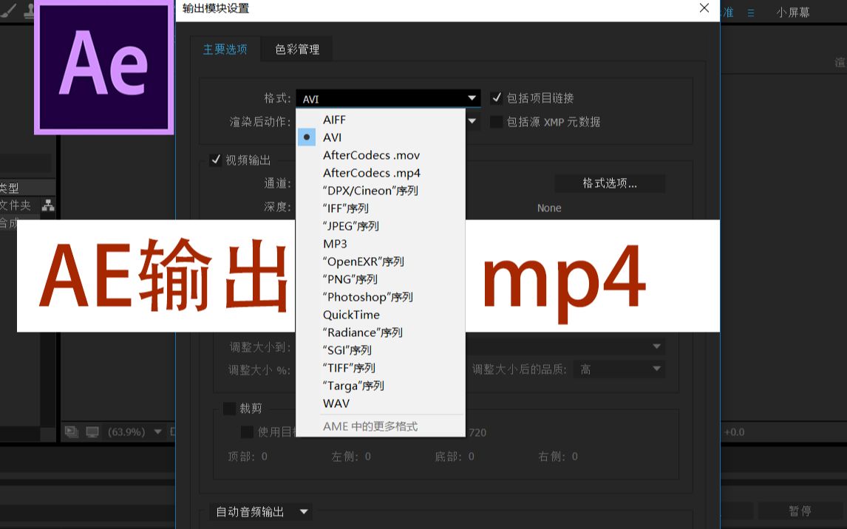Viewport: 847px width, 529px height.
Task: Pick the "SGI" sequence format
Action: (x=381, y=350)
